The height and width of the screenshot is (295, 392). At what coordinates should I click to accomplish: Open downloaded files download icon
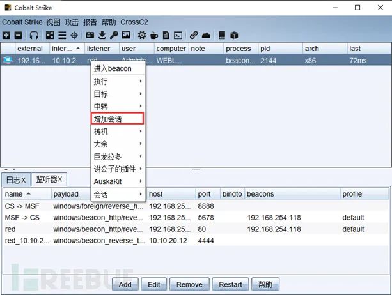point(102,35)
